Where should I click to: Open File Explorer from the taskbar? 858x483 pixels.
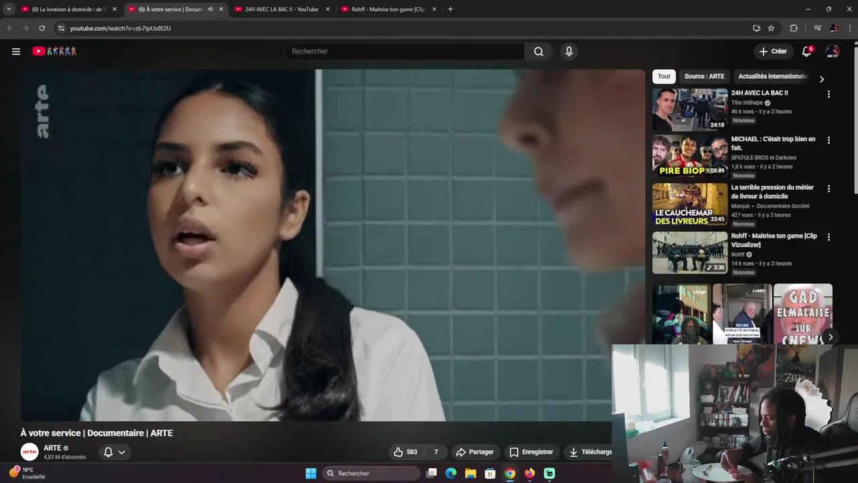tap(471, 474)
